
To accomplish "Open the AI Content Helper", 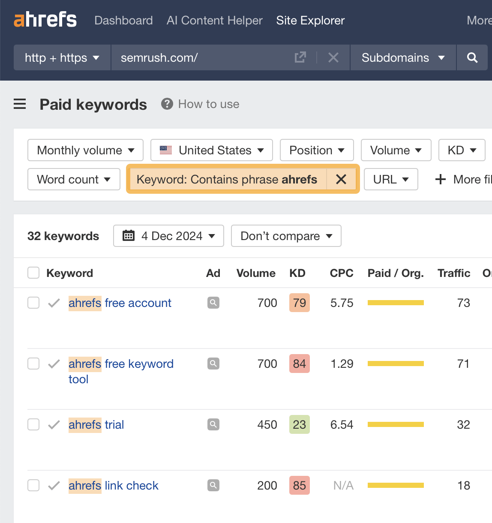I will [x=214, y=20].
